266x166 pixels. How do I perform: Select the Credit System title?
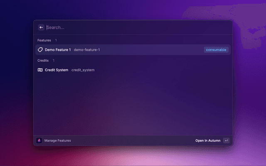point(57,70)
